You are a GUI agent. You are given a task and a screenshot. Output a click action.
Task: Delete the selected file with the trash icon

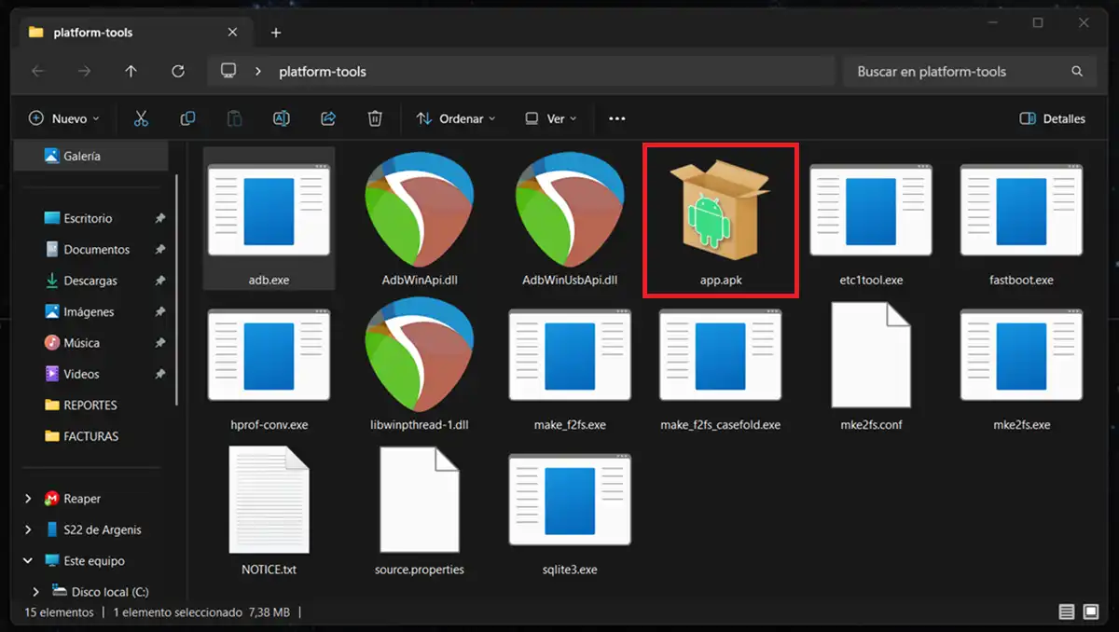click(x=375, y=118)
